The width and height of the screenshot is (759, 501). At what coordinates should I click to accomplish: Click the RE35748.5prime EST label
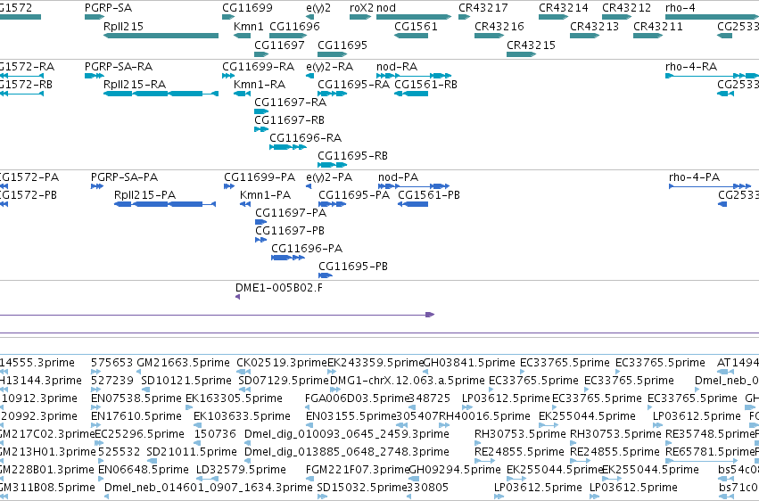tap(711, 434)
